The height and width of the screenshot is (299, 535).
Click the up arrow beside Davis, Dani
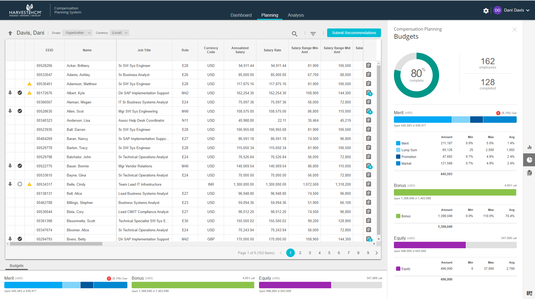point(10,33)
